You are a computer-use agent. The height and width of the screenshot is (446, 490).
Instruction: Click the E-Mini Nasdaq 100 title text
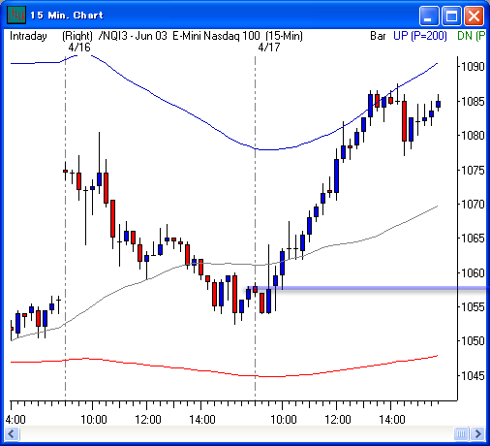click(x=216, y=36)
